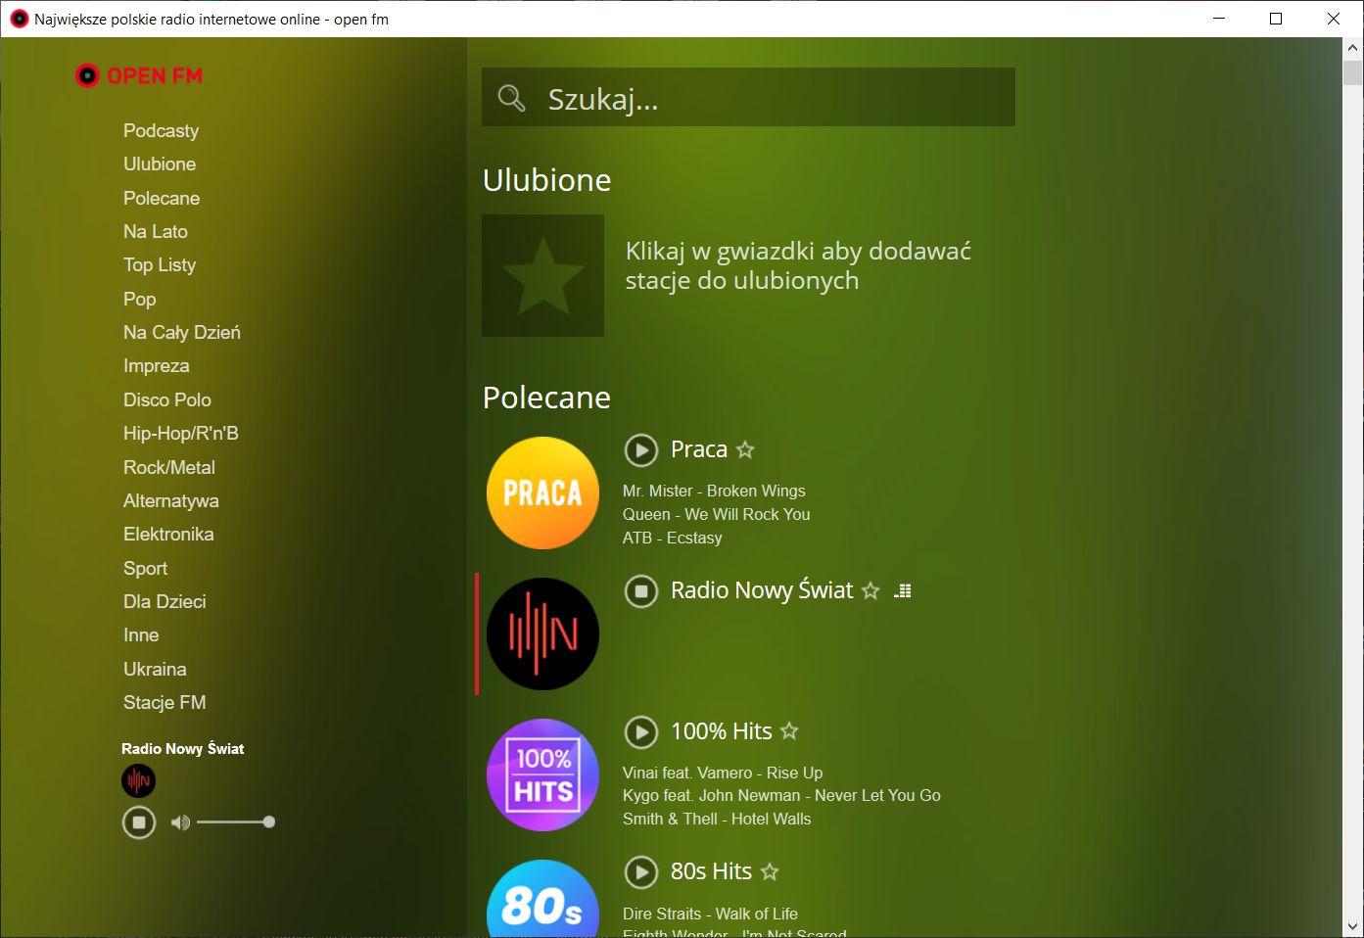The width and height of the screenshot is (1364, 938).
Task: Click 'Vinai feat. Vamero - Rise Up' track
Action: coord(723,773)
